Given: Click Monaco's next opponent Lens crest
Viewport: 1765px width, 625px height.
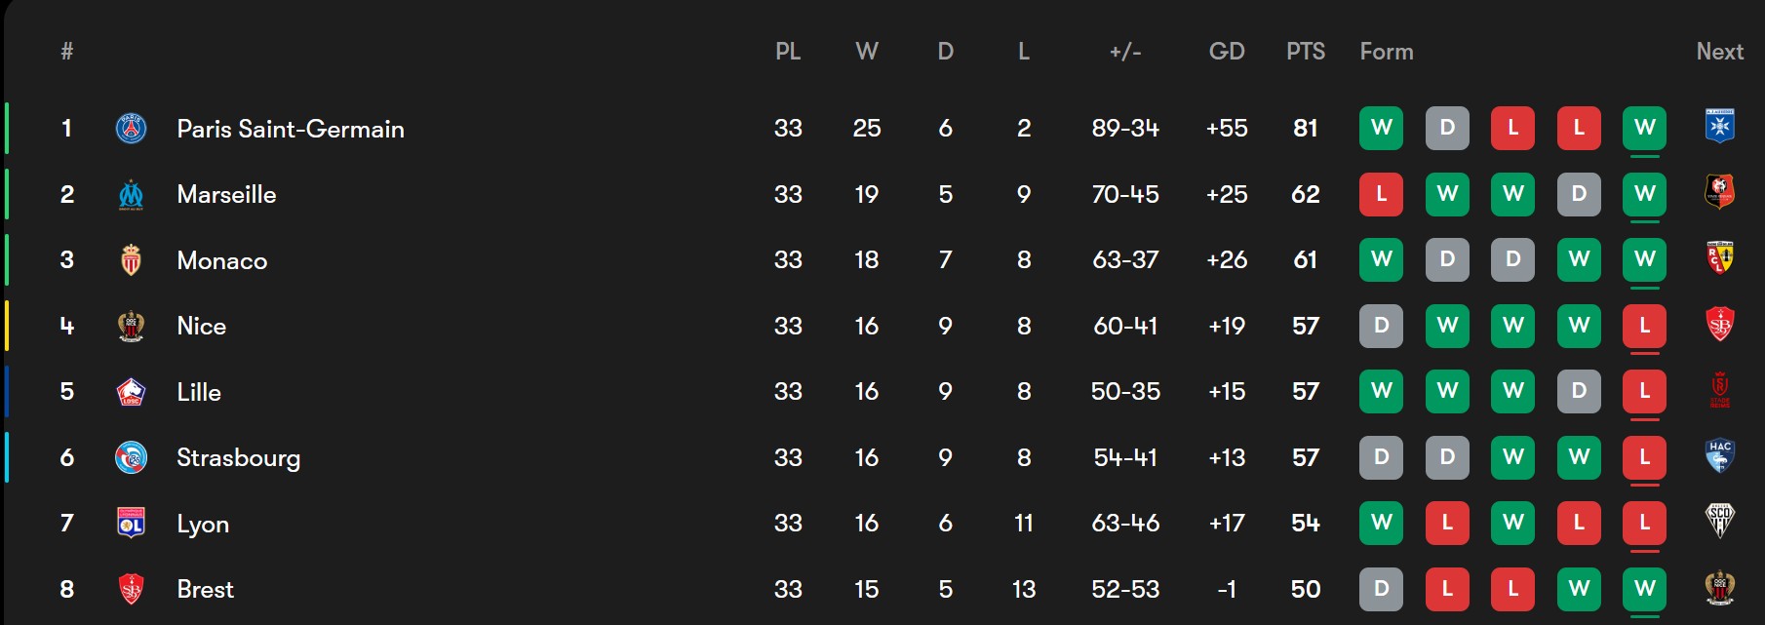Looking at the screenshot, I should 1719,258.
